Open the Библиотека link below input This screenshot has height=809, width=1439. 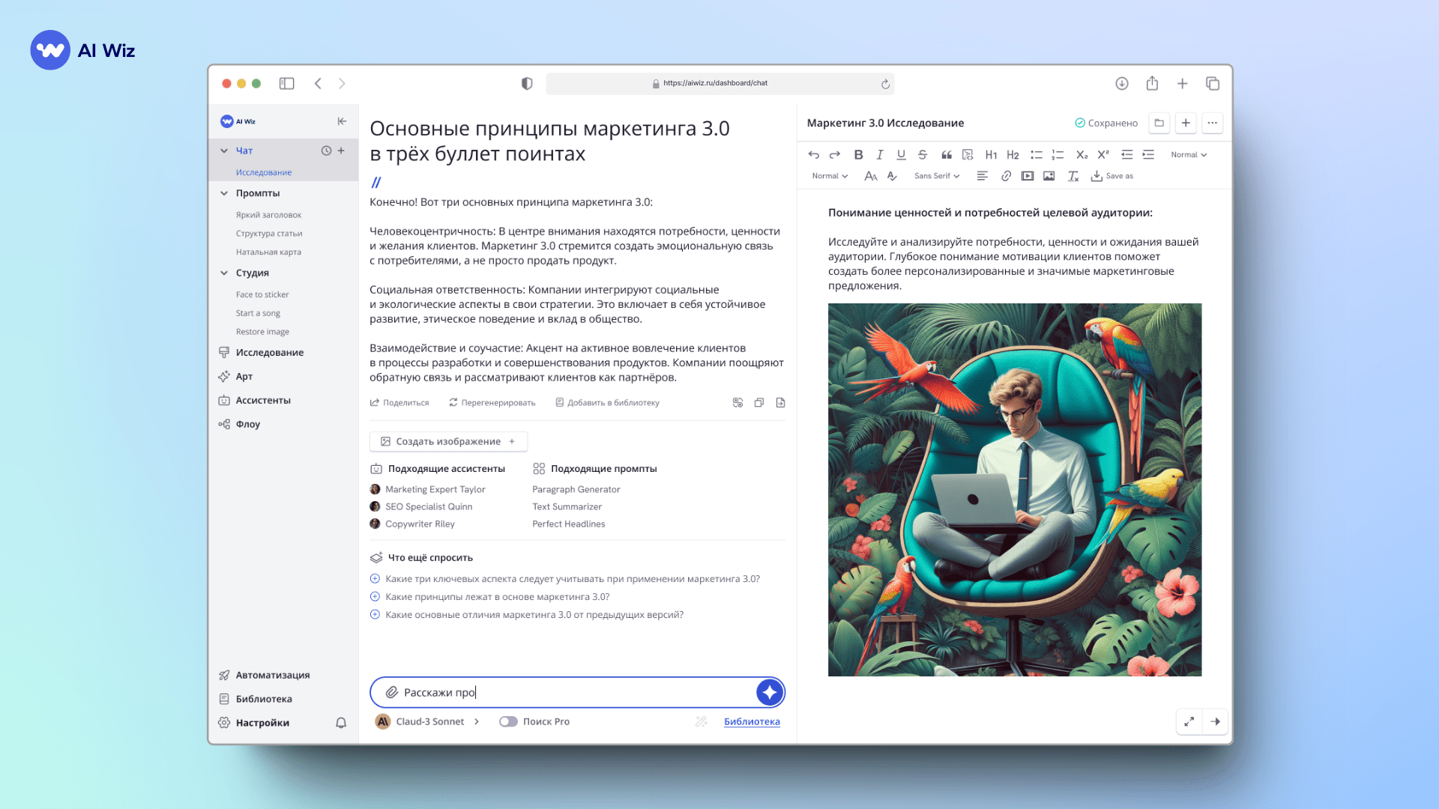(752, 721)
